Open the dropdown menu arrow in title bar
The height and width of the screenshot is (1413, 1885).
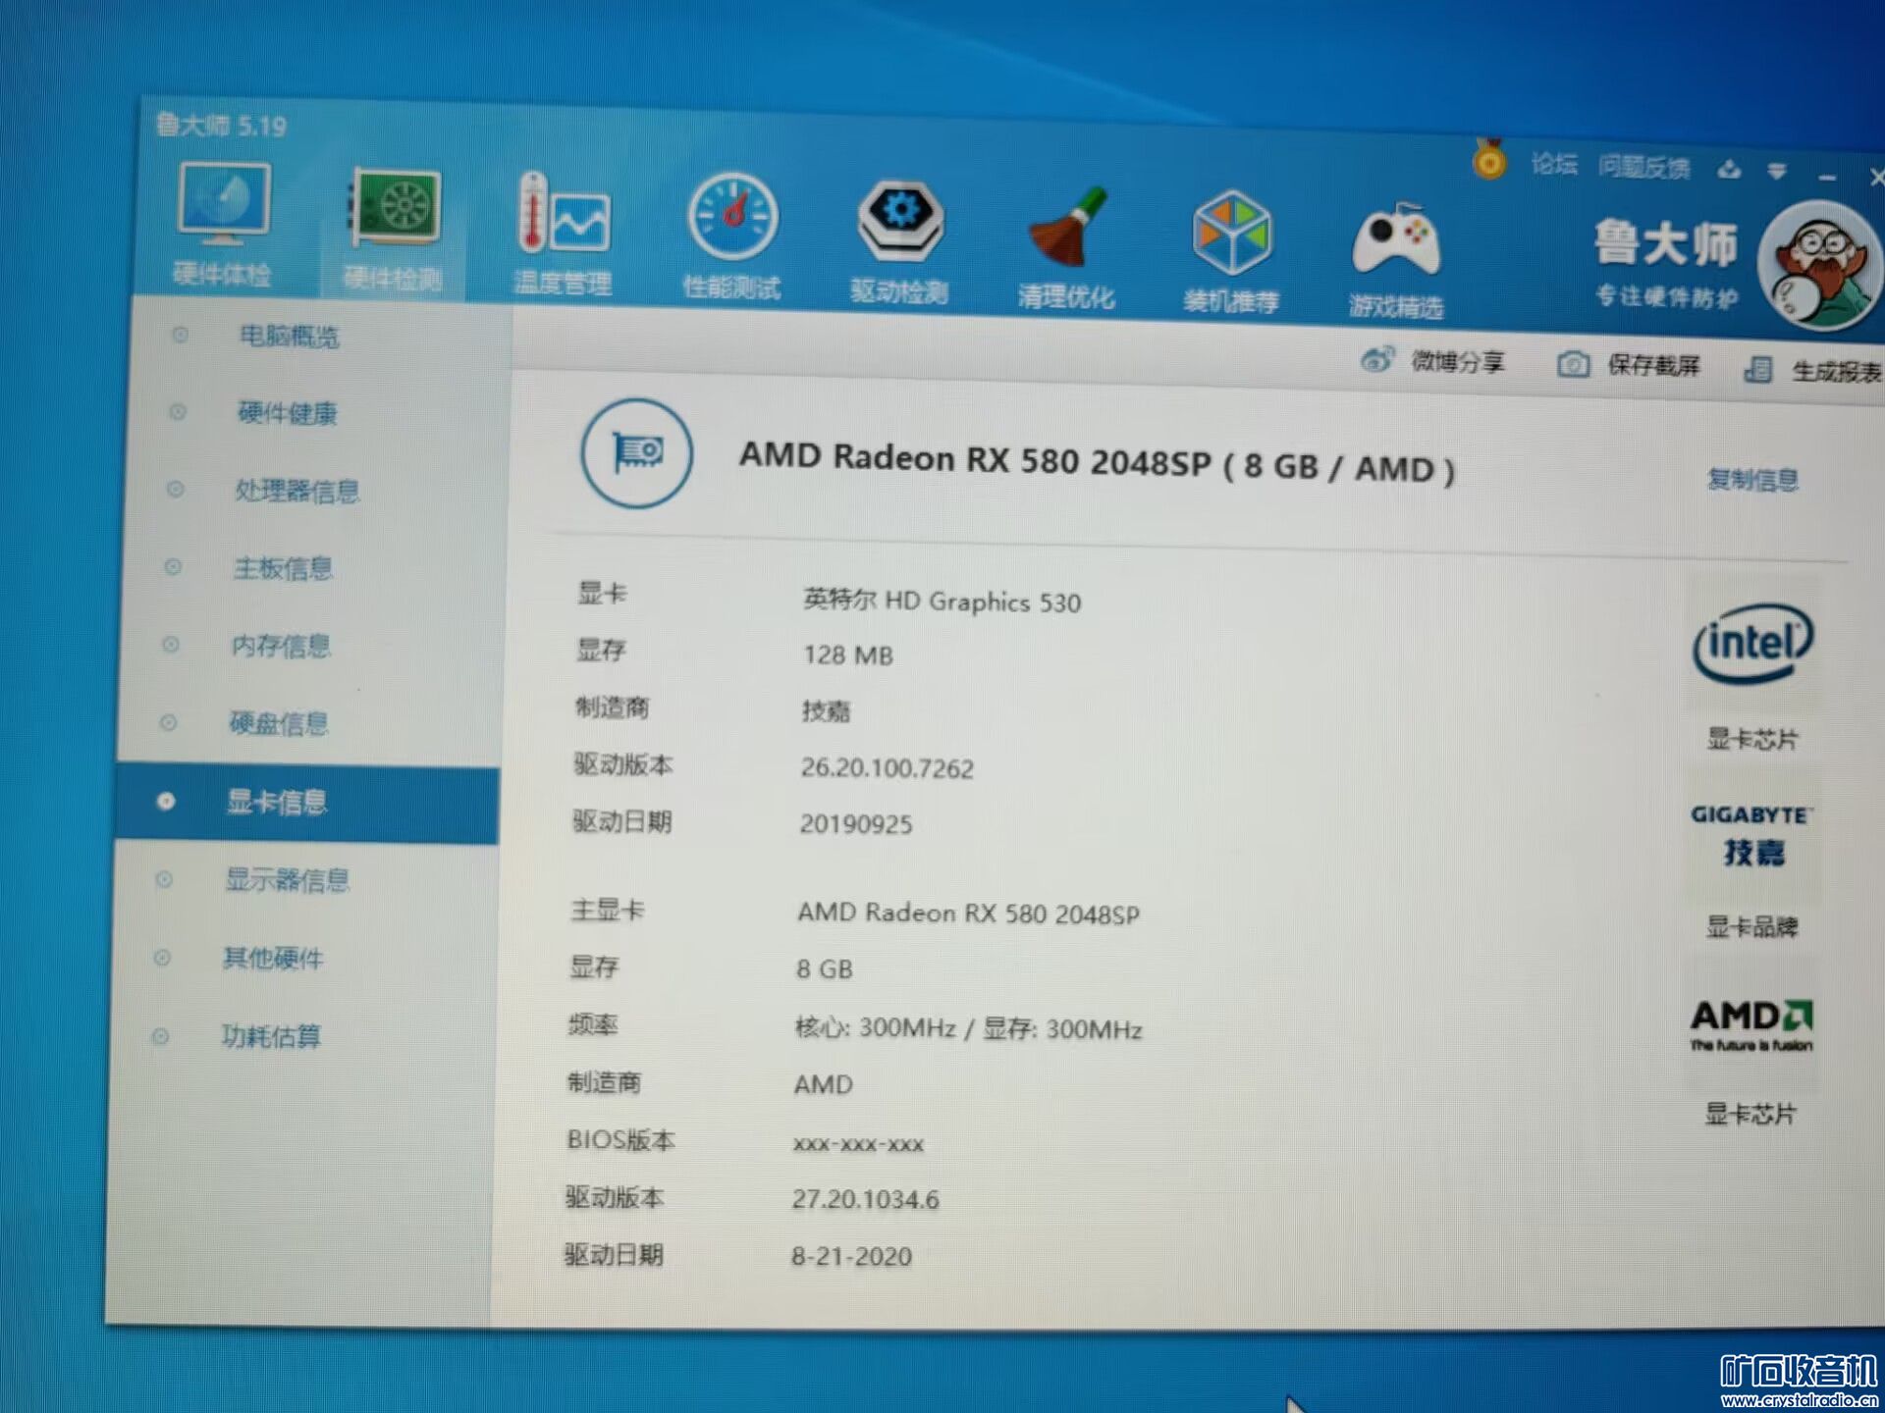[x=1777, y=172]
